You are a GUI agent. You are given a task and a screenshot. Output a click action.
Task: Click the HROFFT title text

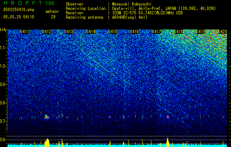[x=23, y=3]
